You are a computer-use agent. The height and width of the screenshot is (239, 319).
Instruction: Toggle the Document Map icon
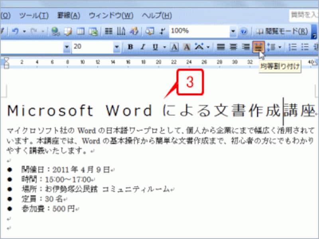[150, 31]
